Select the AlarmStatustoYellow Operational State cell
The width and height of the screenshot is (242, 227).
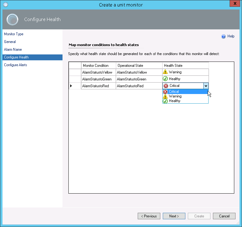pos(139,72)
